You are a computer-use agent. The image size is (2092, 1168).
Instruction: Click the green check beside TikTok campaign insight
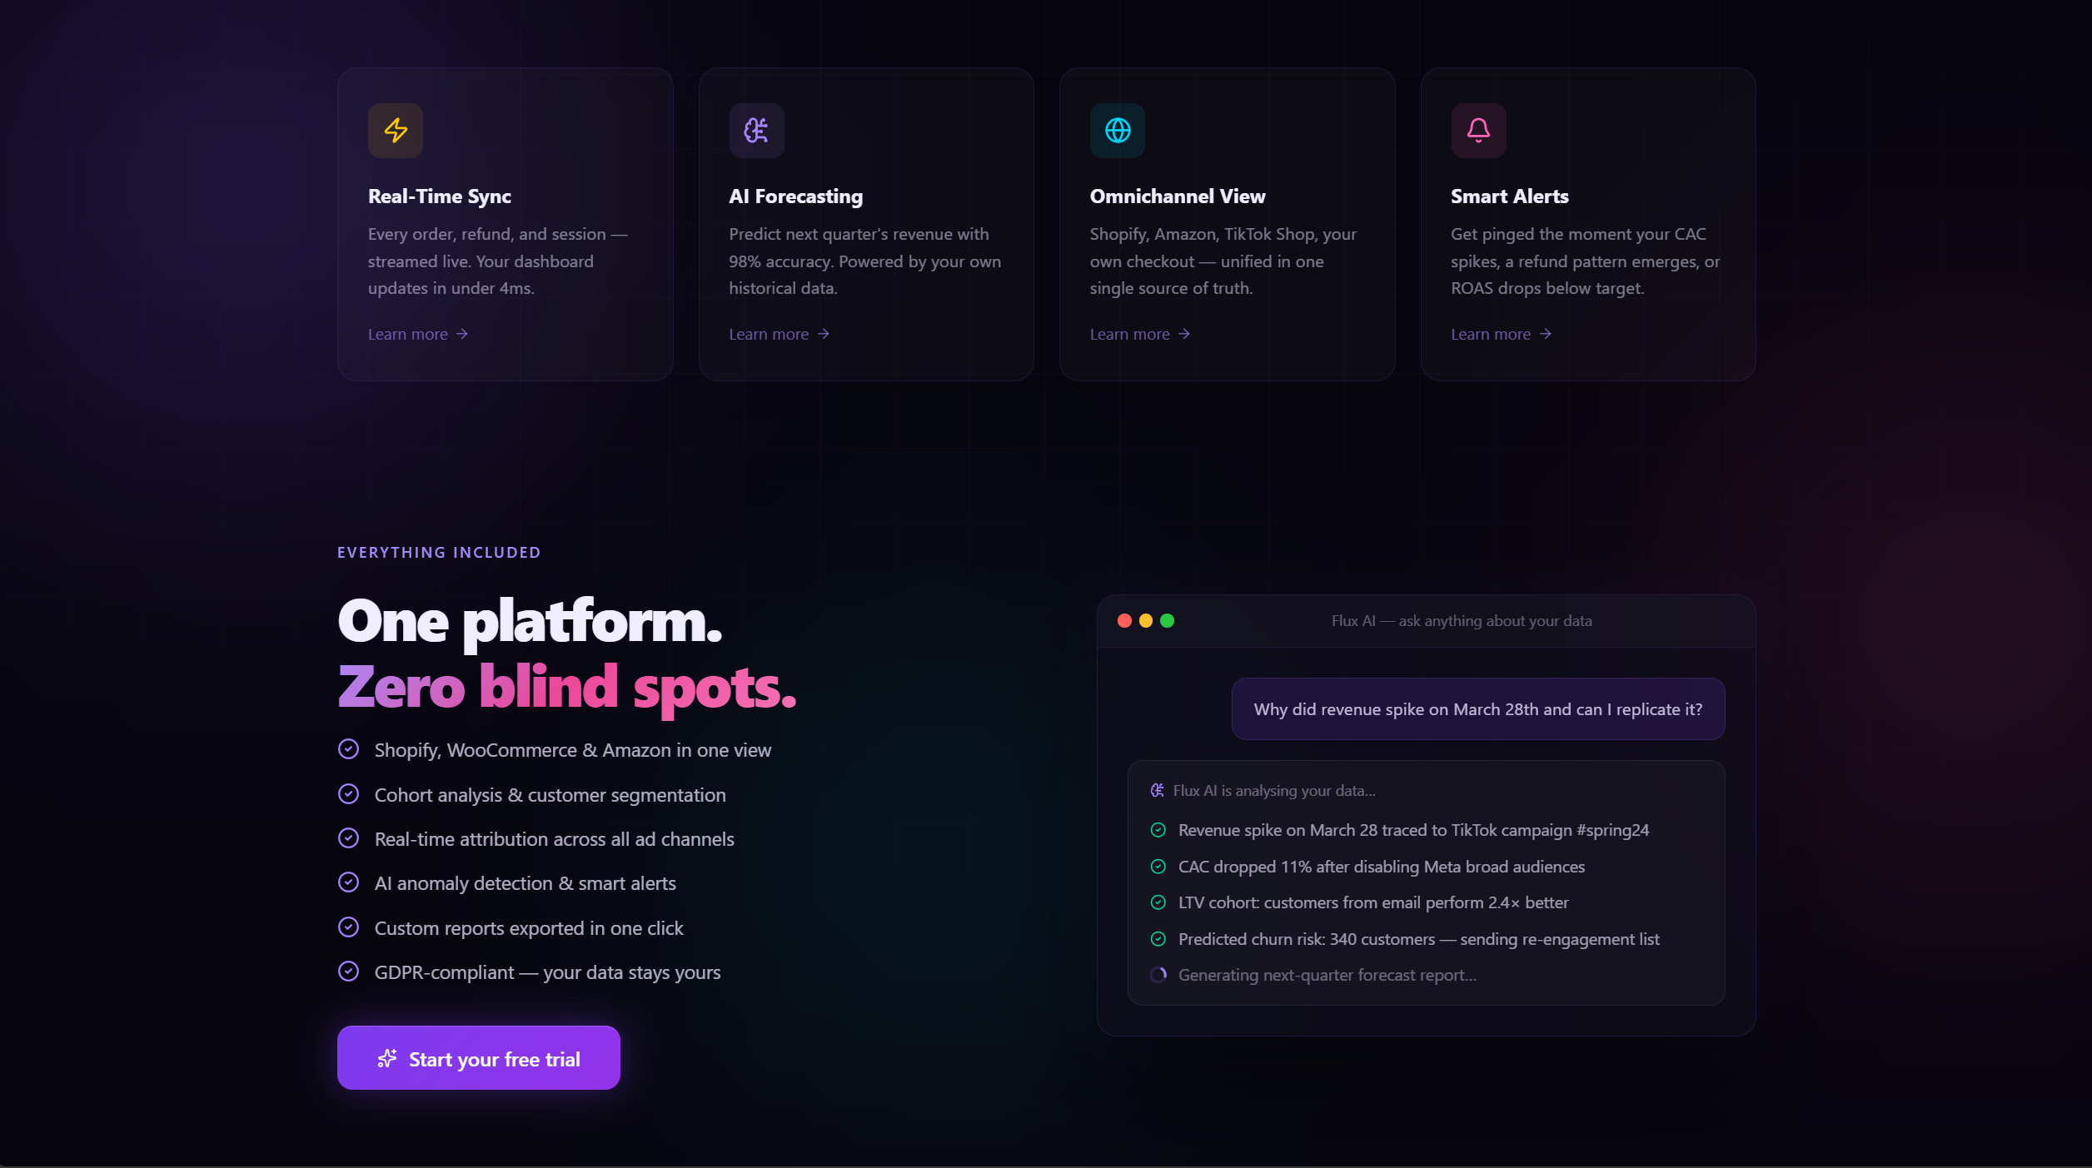click(1158, 830)
